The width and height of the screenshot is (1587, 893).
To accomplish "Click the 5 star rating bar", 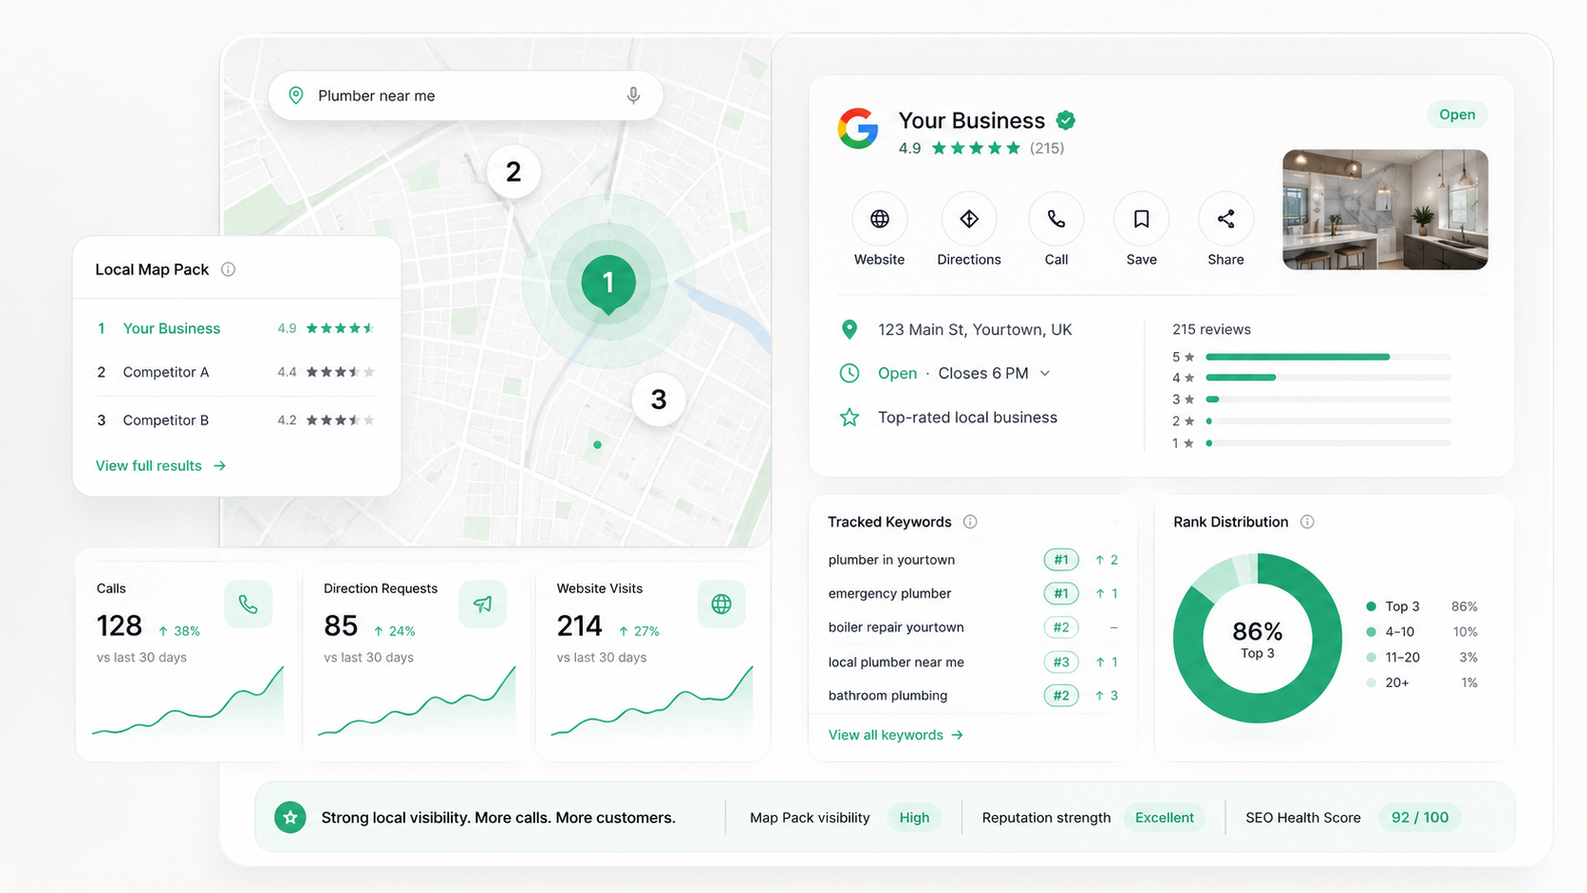I will click(x=1328, y=357).
